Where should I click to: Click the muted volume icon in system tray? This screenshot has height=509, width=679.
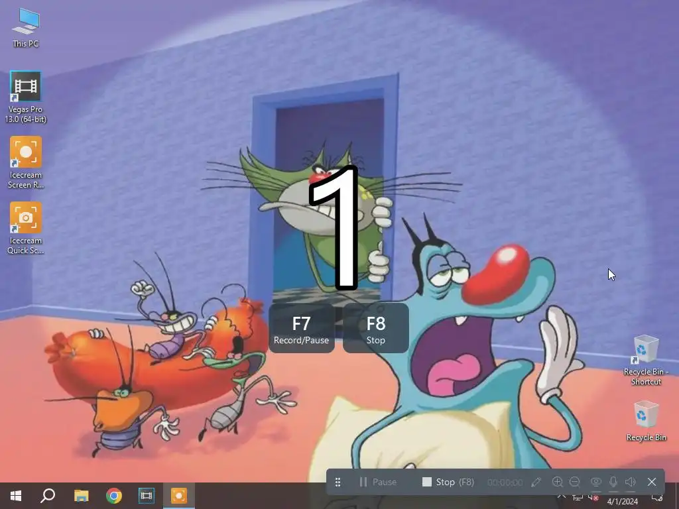593,497
